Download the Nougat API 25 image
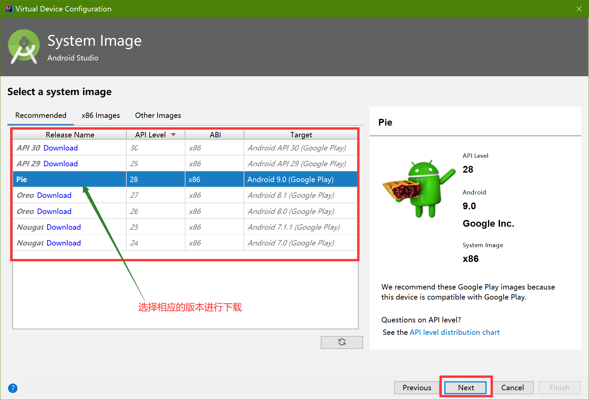589x400 pixels. 64,227
